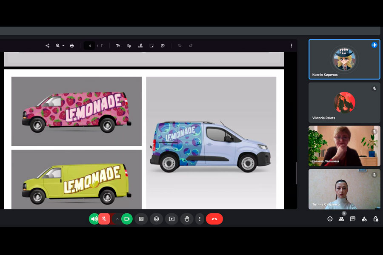Click the zoom magnifier icon in PDF toolbar
This screenshot has height=255, width=383.
(x=57, y=45)
